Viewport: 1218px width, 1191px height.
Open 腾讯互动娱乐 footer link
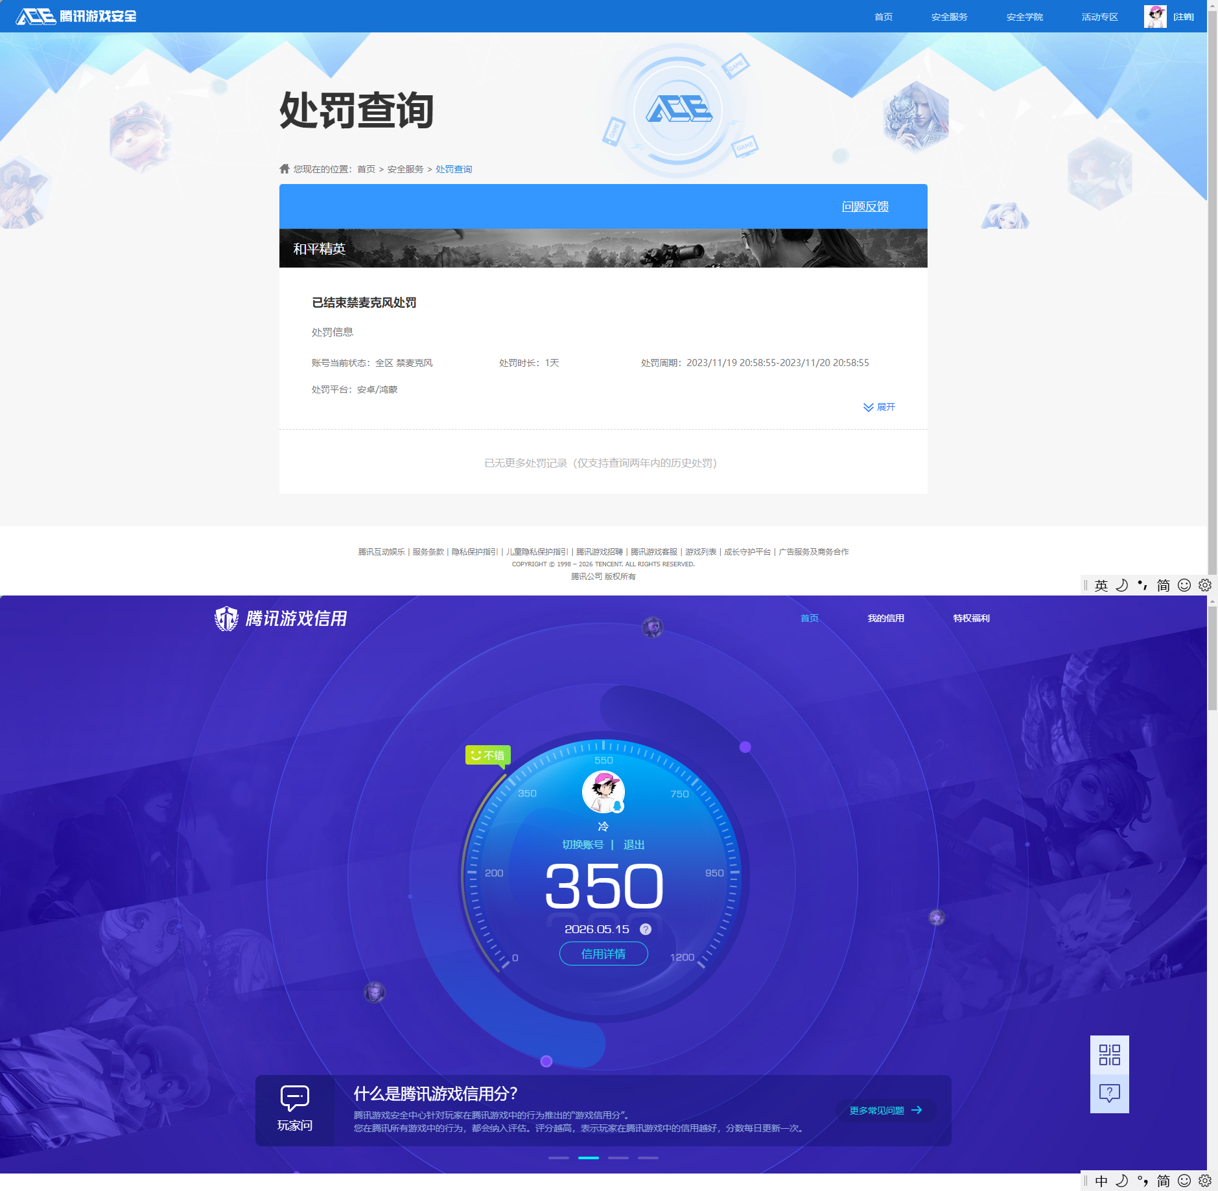[x=382, y=552]
